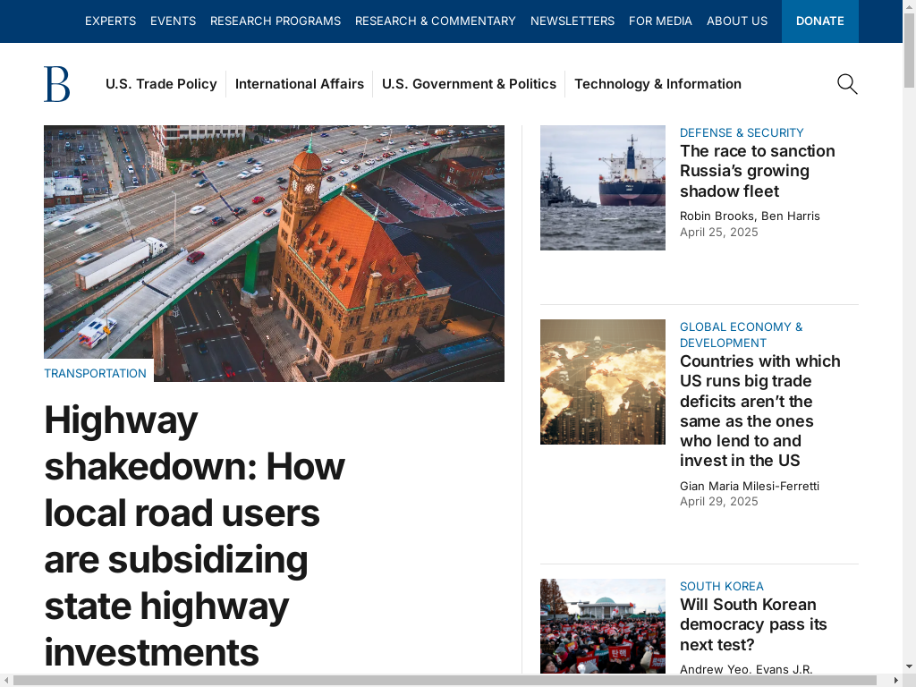Open the South Korea protest thumbnail

(x=603, y=626)
